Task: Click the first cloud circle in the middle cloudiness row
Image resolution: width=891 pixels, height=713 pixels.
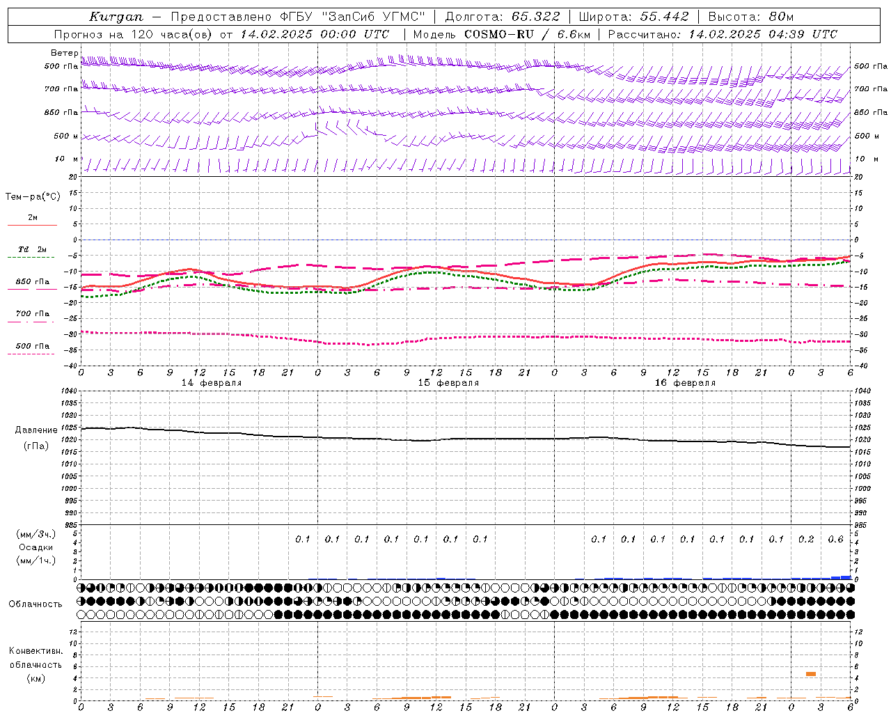Action: pyautogui.click(x=81, y=601)
